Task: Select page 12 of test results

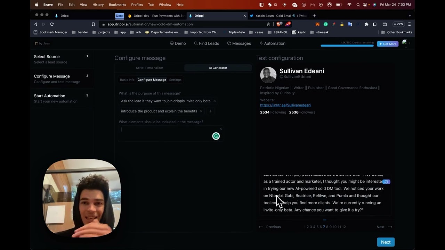Action: [x=344, y=227]
